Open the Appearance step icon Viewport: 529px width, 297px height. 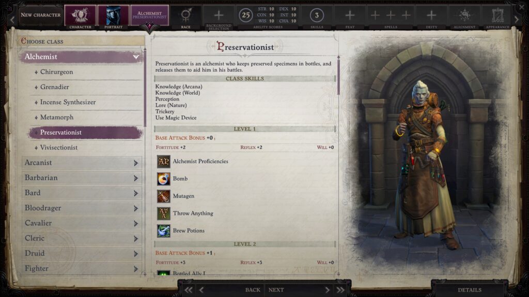point(497,15)
